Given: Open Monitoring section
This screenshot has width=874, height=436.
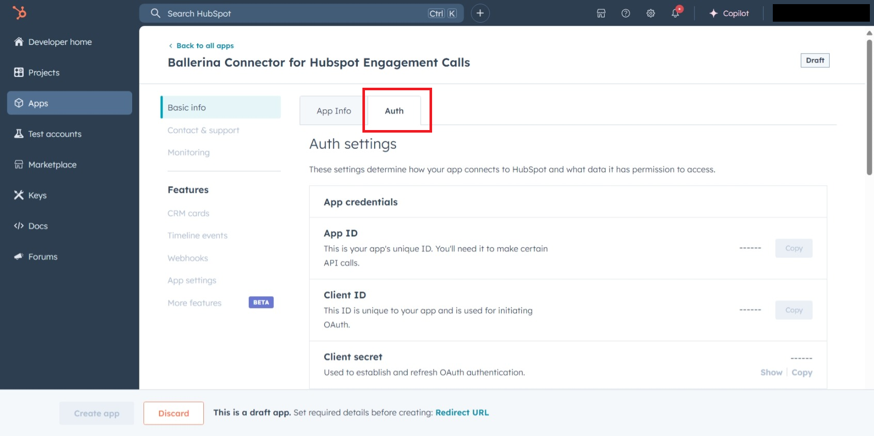Looking at the screenshot, I should [x=188, y=152].
